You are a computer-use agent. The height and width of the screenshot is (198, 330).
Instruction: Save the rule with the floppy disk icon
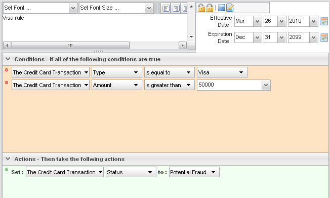pos(221,8)
